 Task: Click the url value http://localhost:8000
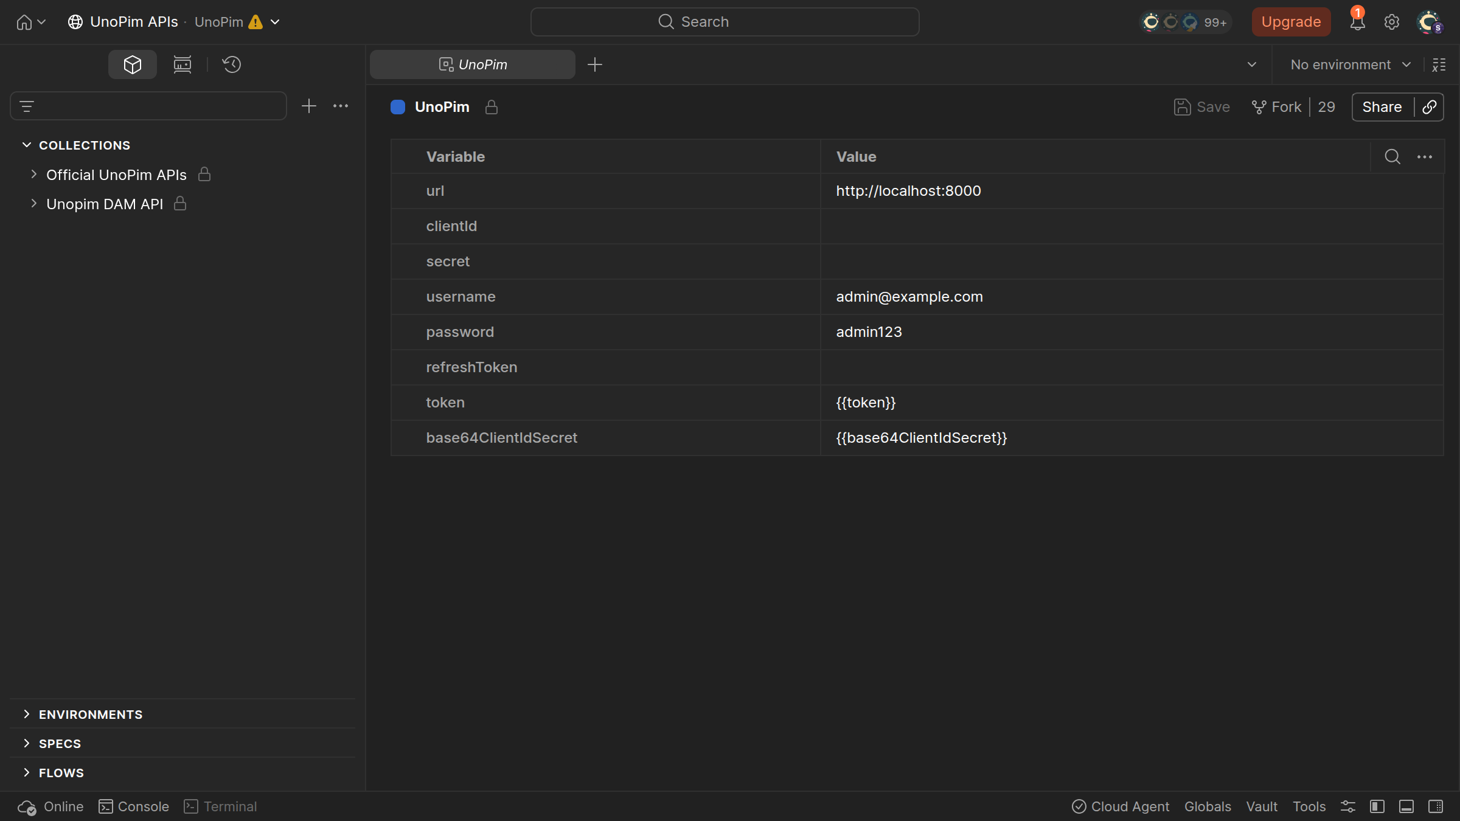pyautogui.click(x=908, y=191)
